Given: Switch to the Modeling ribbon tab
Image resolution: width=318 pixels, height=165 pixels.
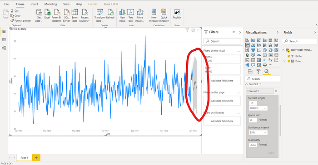Looking at the screenshot, I should [50, 4].
